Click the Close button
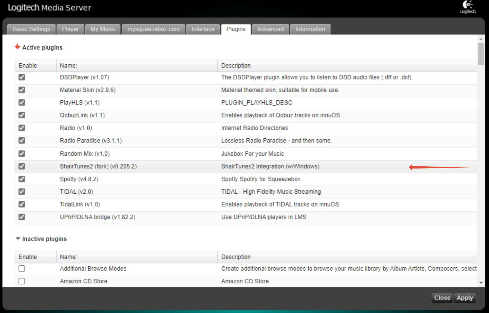Image resolution: width=489 pixels, height=313 pixels. (442, 298)
